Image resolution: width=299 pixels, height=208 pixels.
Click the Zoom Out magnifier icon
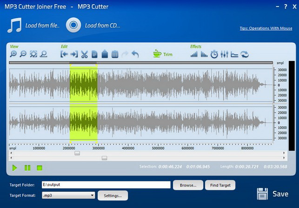tap(23, 54)
